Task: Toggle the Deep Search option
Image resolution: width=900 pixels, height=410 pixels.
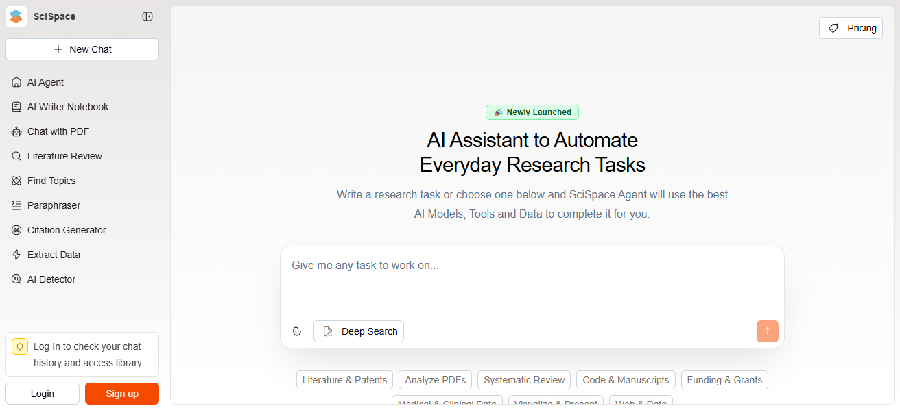Action: click(x=359, y=331)
